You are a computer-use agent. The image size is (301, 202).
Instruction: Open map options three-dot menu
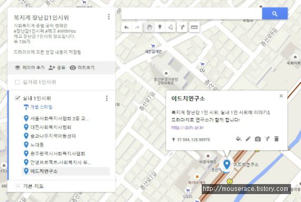(109, 17)
